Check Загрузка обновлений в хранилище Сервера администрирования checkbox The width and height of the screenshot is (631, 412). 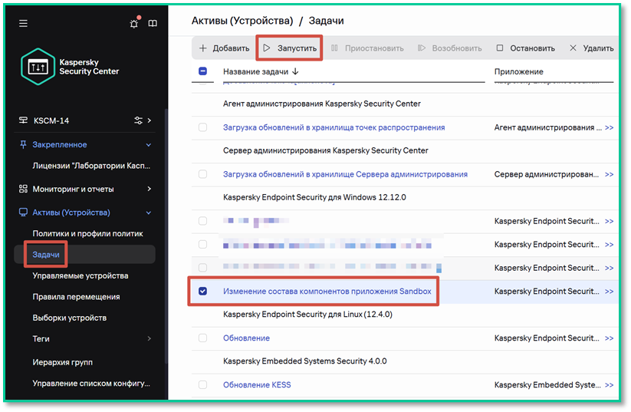[203, 174]
